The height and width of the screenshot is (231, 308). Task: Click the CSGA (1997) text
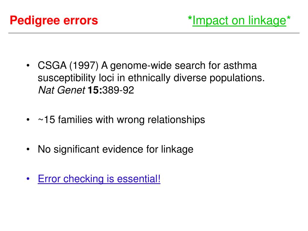[68, 65]
